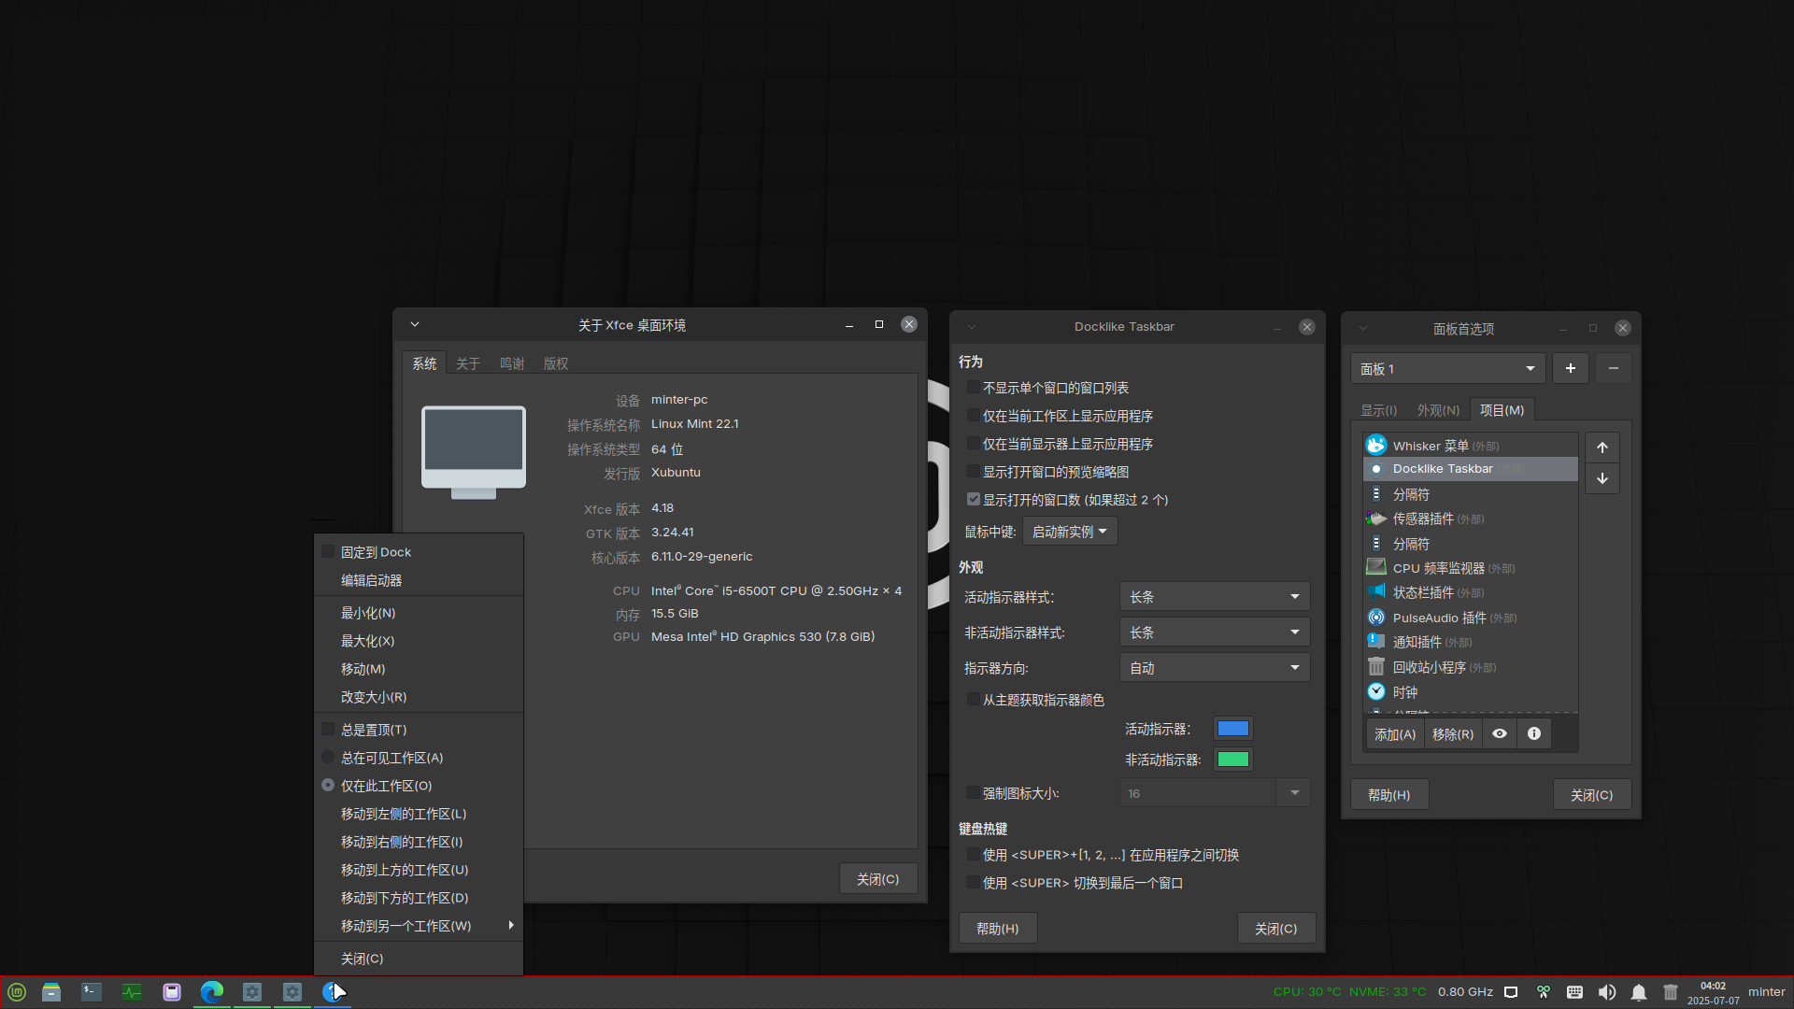Click the keyboard icon in the tray
This screenshot has height=1009, width=1794.
1574,992
